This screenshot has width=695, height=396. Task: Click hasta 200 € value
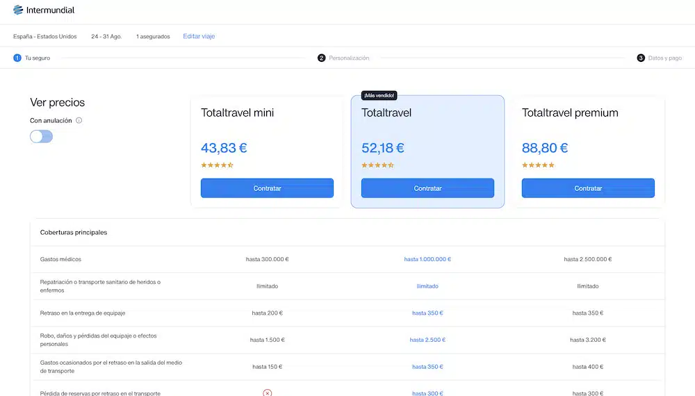(268, 313)
